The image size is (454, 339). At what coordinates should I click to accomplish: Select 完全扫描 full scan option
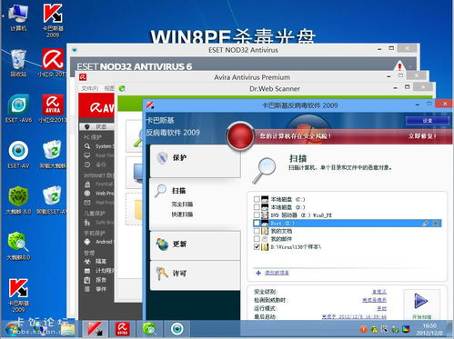coord(182,204)
